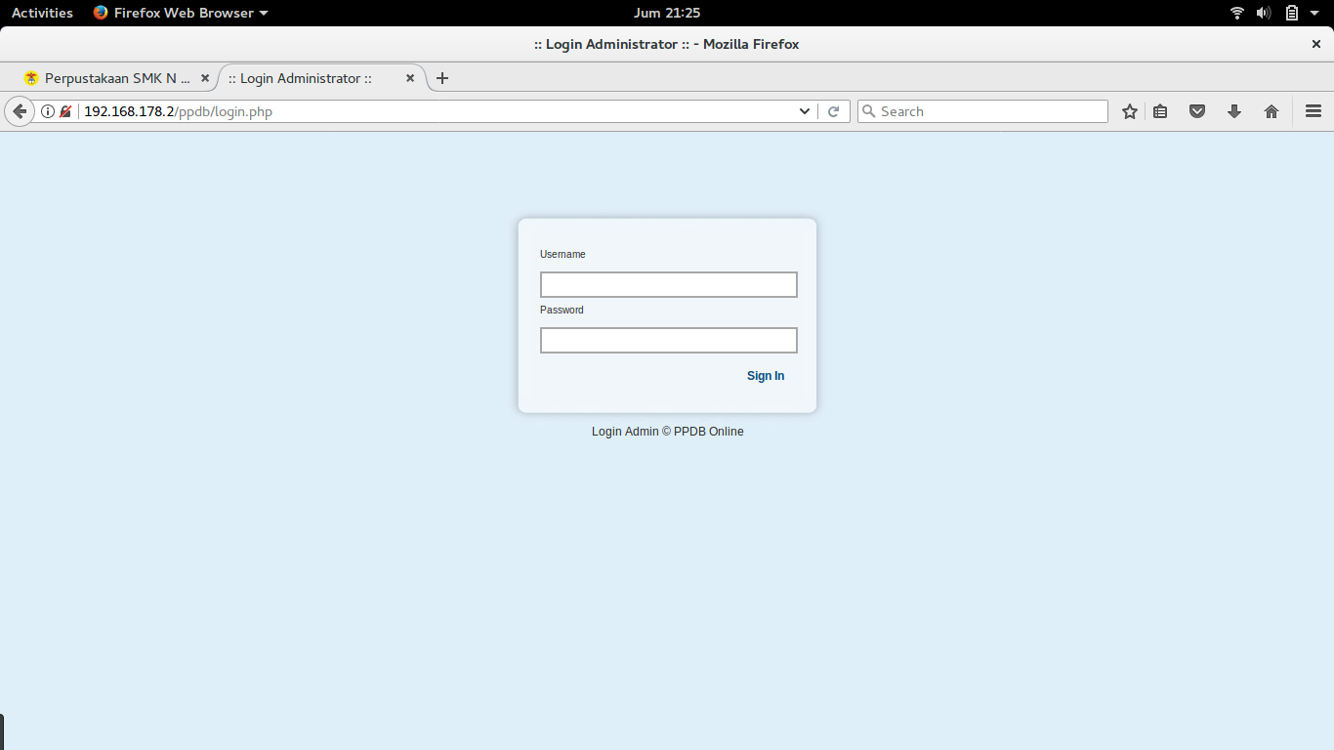The height and width of the screenshot is (750, 1334).
Task: Bookmark this page with the star icon
Action: click(1130, 111)
